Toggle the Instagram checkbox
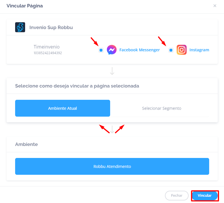Viewport: 224px width, 203px height. click(171, 50)
